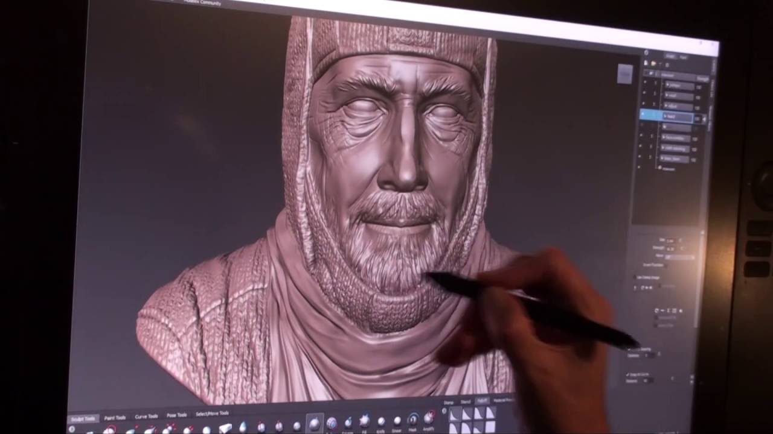This screenshot has height=434, width=773.
Task: Click the brush Size value field
Action: 670,241
